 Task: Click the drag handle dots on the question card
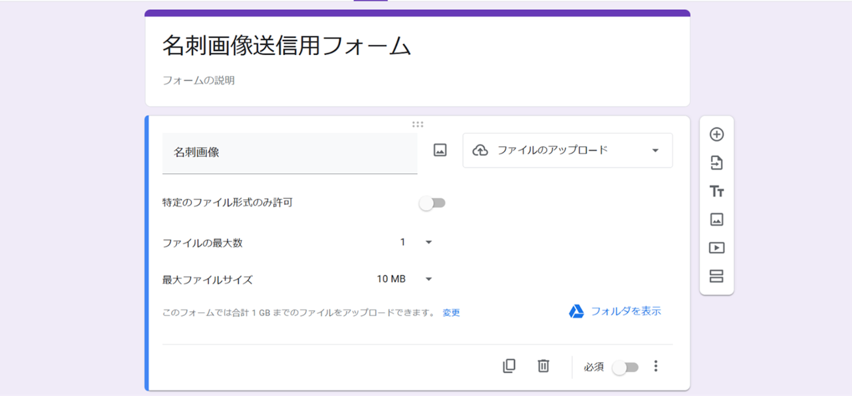(x=417, y=124)
